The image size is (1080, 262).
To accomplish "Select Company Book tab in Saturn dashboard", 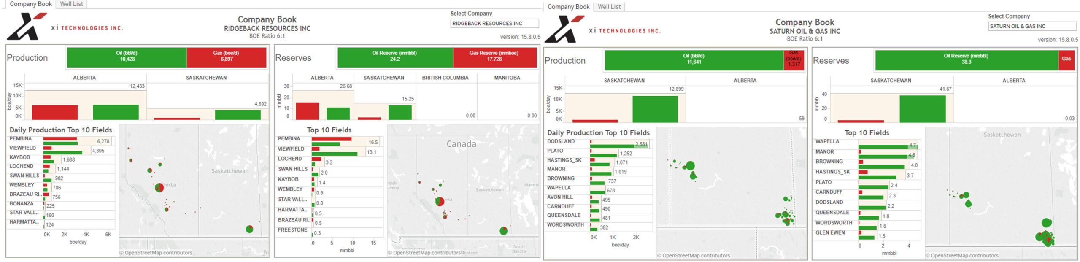I will [568, 7].
